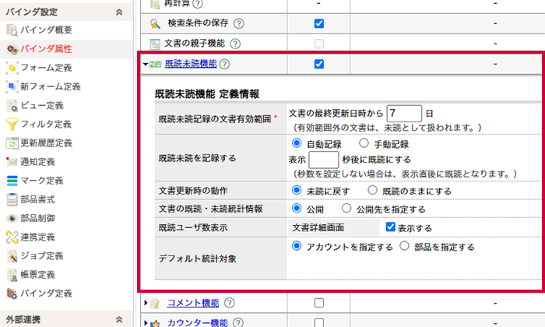Open バインダ概要 menu item
Viewport: 545px width, 327px height.
click(x=46, y=30)
